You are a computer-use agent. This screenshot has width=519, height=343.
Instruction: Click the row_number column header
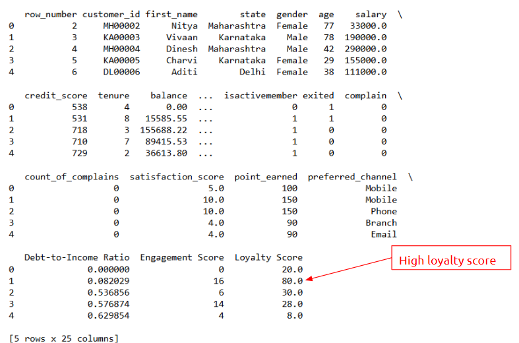(x=51, y=15)
